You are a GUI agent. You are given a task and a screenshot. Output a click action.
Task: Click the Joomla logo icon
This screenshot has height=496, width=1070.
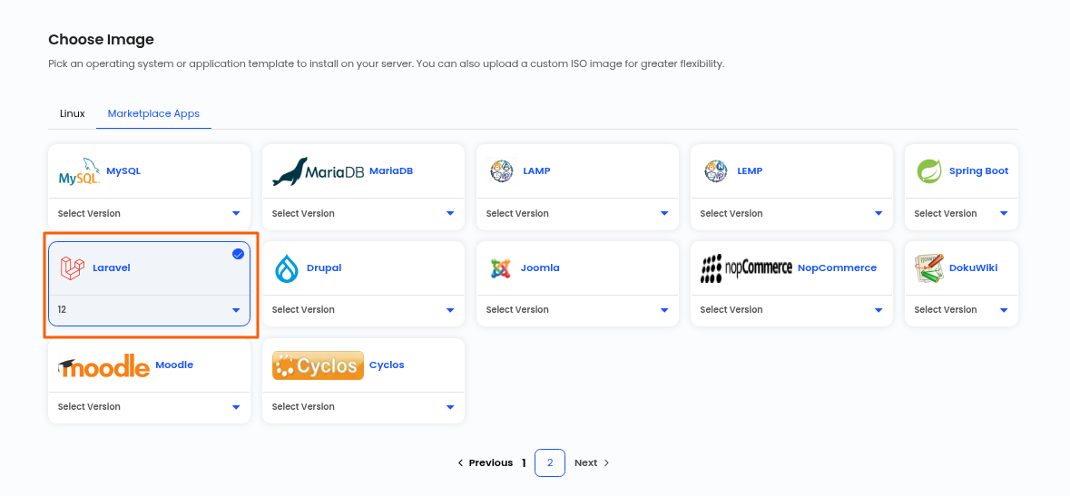point(501,268)
